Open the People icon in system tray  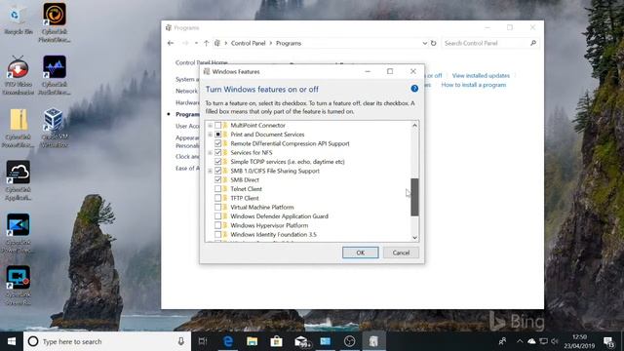(x=503, y=341)
